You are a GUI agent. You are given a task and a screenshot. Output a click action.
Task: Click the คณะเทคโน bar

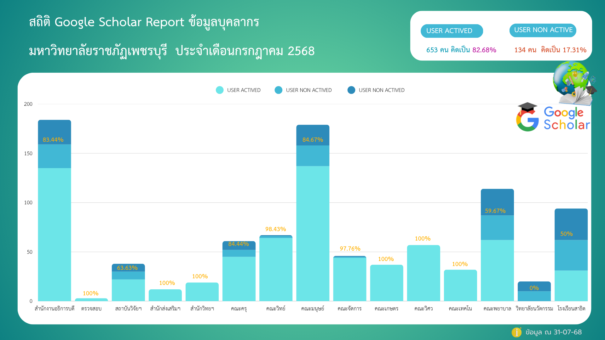pyautogui.click(x=460, y=286)
